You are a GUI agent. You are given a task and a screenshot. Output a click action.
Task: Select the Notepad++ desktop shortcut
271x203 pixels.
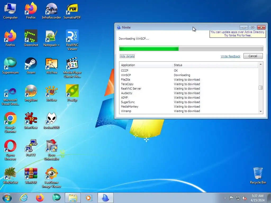pyautogui.click(x=51, y=38)
